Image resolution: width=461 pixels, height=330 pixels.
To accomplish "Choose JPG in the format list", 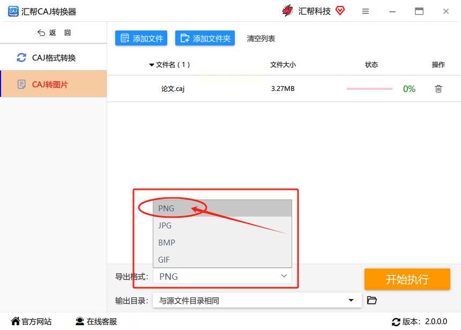I will click(222, 225).
